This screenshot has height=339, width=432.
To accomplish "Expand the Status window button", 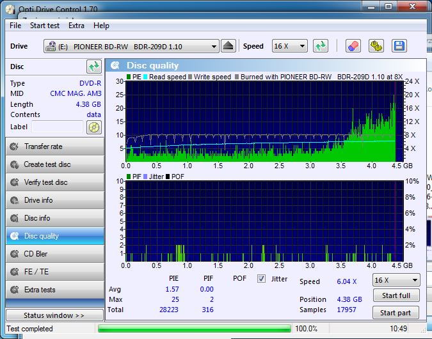I will pos(54,315).
